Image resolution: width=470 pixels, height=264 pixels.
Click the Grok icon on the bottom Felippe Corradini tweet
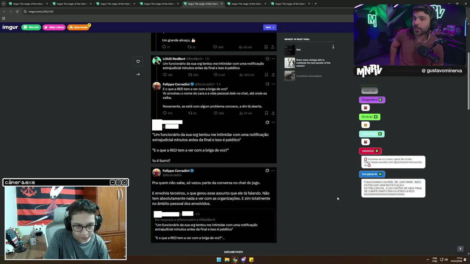267,170
